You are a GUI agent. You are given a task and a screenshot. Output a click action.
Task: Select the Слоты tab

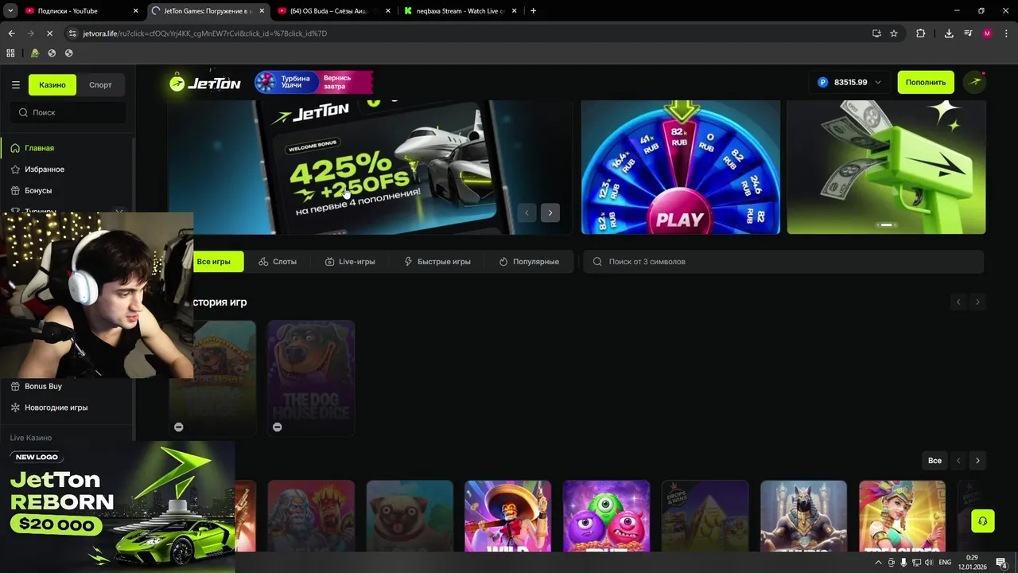click(x=278, y=261)
